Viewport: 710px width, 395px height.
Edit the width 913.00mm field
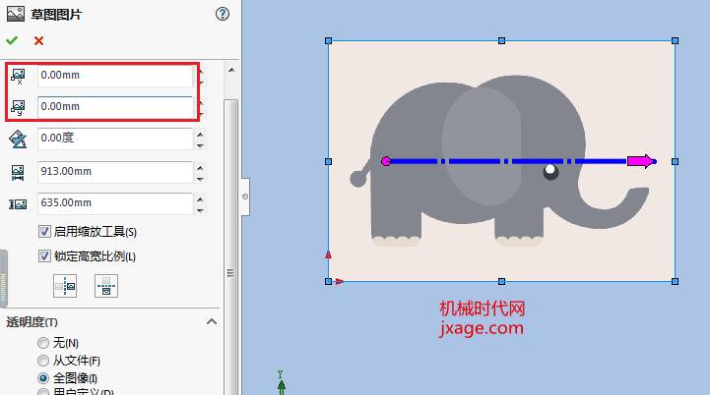[x=115, y=172]
